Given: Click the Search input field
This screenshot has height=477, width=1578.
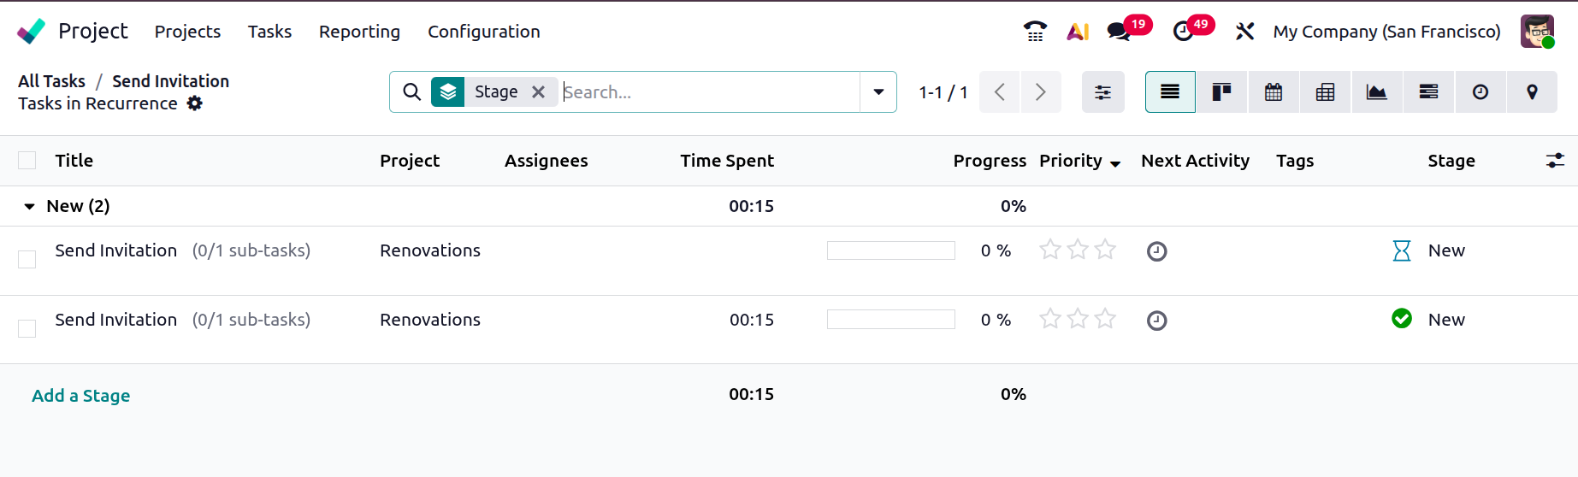Looking at the screenshot, I should tap(708, 92).
